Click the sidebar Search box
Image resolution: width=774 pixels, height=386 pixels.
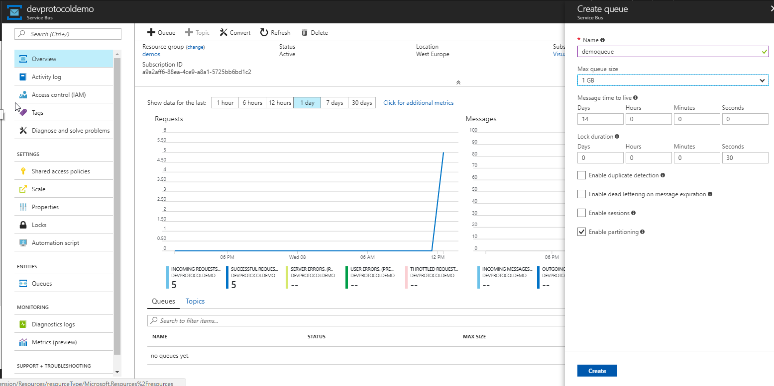(68, 34)
